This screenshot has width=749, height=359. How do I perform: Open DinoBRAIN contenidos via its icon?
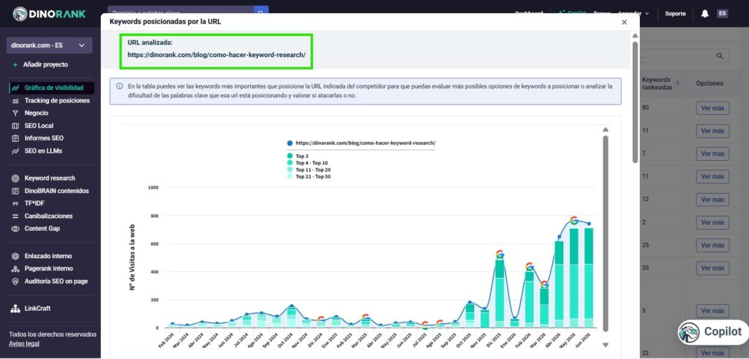point(15,191)
